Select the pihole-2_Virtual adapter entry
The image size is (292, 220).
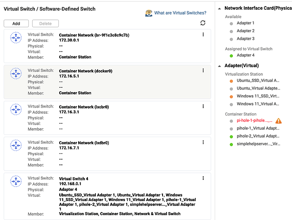258,136
